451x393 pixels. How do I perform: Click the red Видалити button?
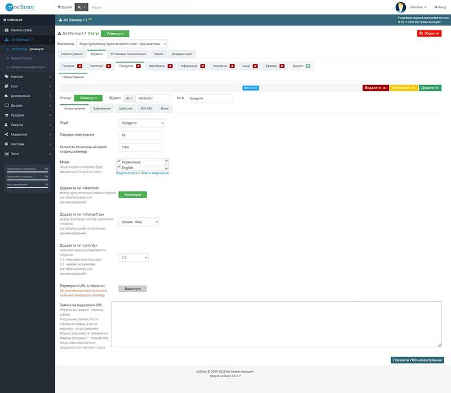point(375,88)
